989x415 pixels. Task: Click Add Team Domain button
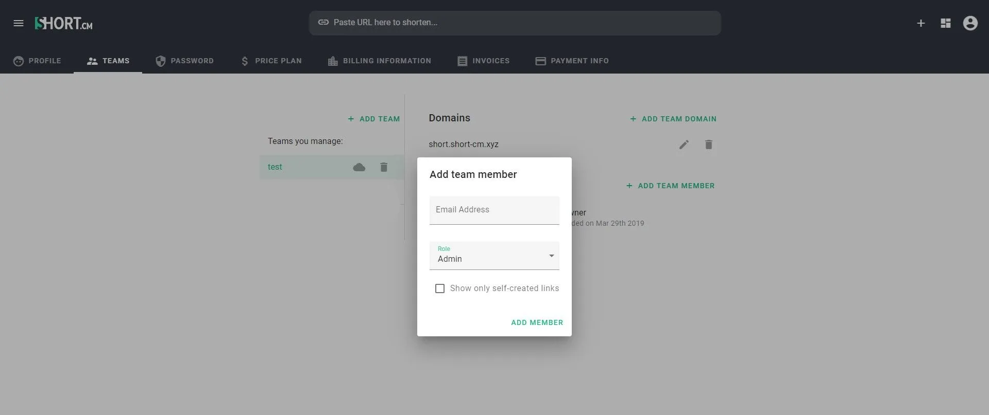pyautogui.click(x=673, y=119)
